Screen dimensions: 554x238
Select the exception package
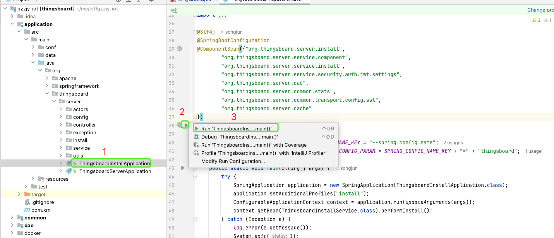point(85,132)
